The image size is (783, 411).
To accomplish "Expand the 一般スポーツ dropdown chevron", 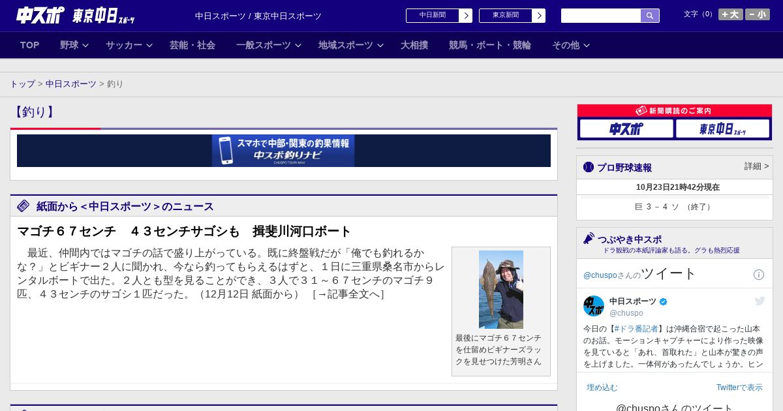I will pos(298,46).
